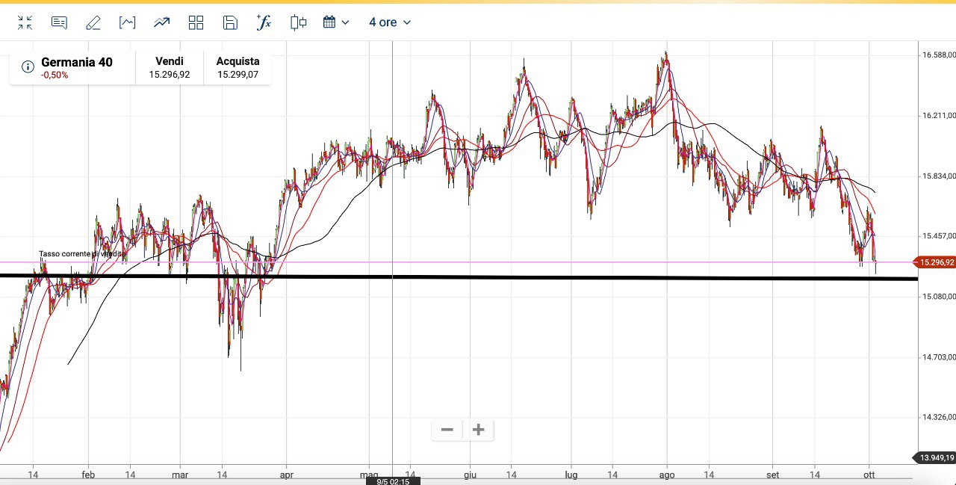Click the 9/5 02:15 time marker
This screenshot has height=485, width=956.
tap(393, 481)
